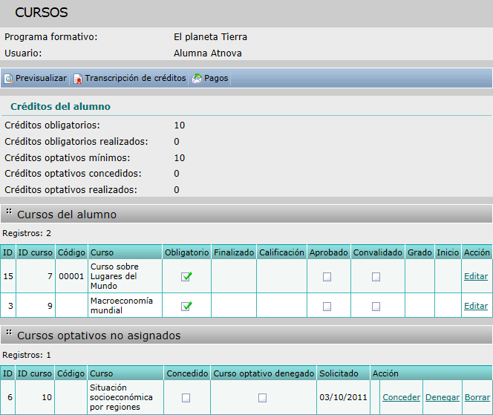493x415 pixels.
Task: Select the course name Curso sobre Lugares del Mundo
Action: click(114, 276)
